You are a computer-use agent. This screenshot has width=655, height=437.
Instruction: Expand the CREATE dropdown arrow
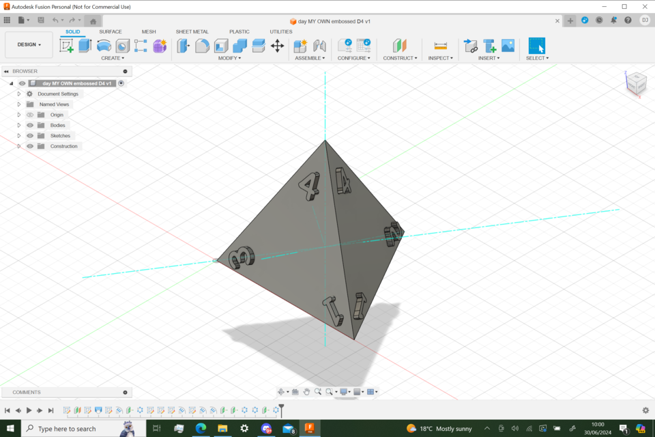pos(122,57)
